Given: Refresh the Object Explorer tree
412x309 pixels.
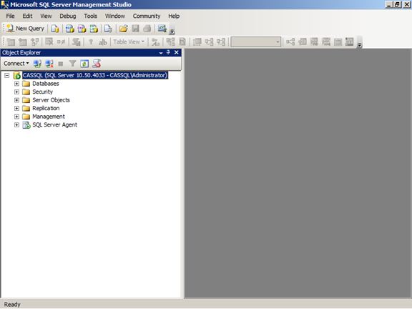Looking at the screenshot, I should (84, 64).
